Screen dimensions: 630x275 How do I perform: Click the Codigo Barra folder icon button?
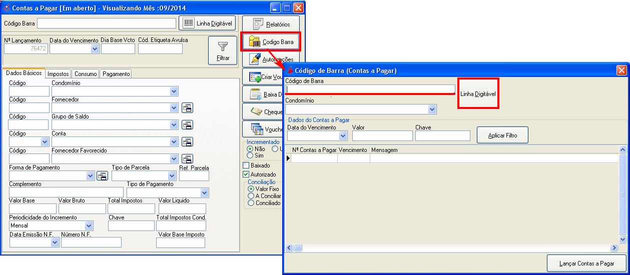pos(271,42)
